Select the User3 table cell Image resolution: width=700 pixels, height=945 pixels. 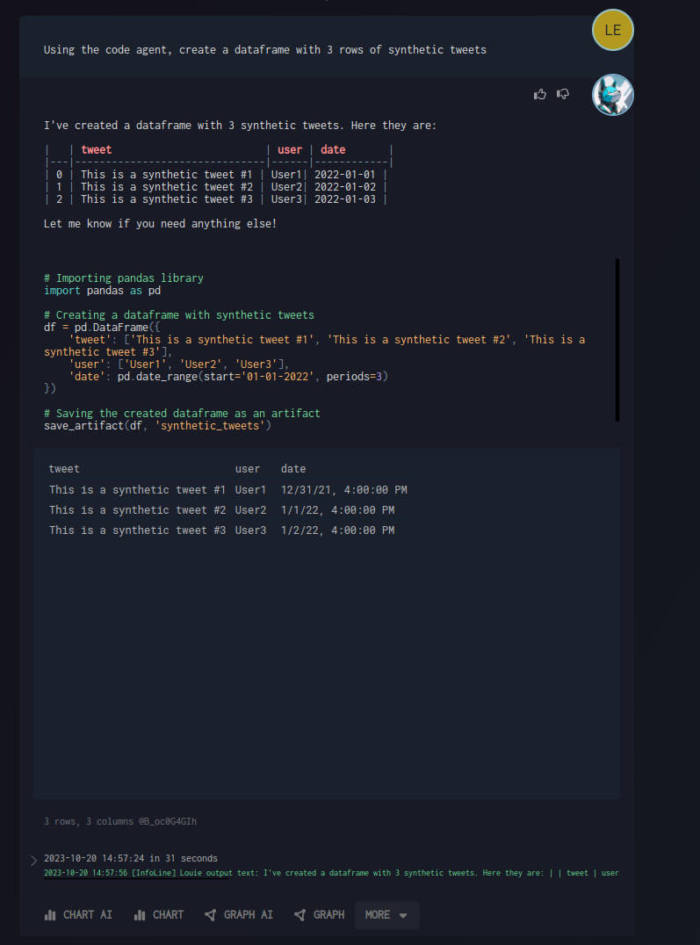tap(250, 530)
